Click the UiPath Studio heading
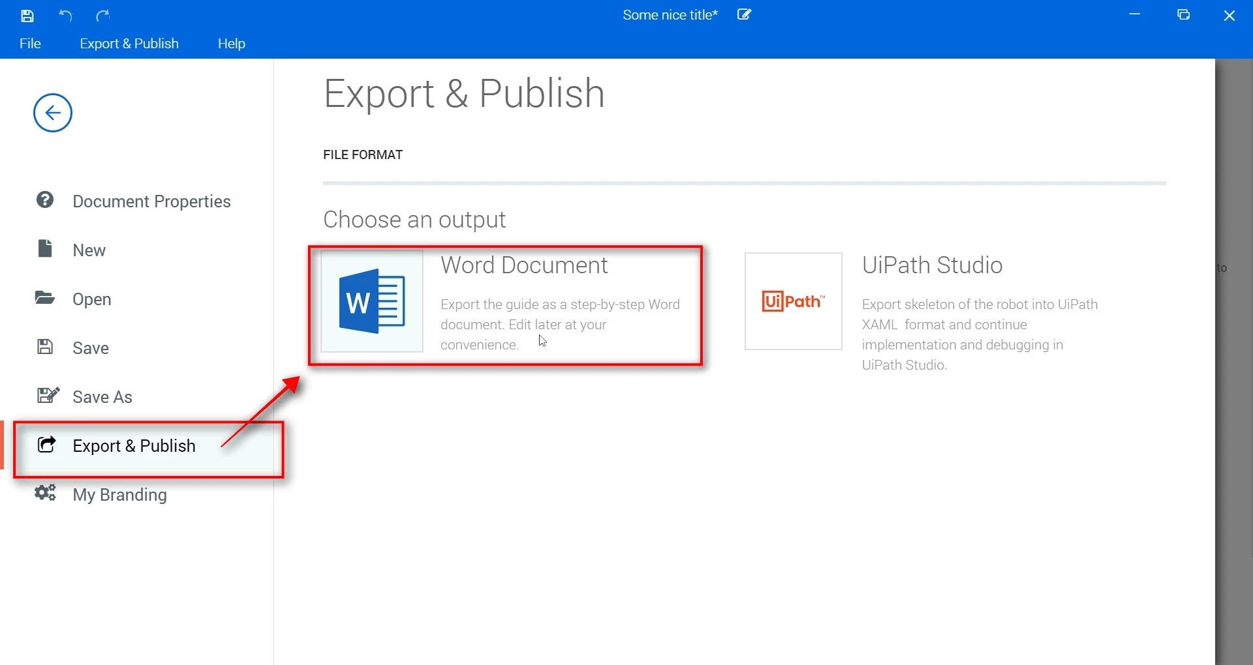 [932, 265]
